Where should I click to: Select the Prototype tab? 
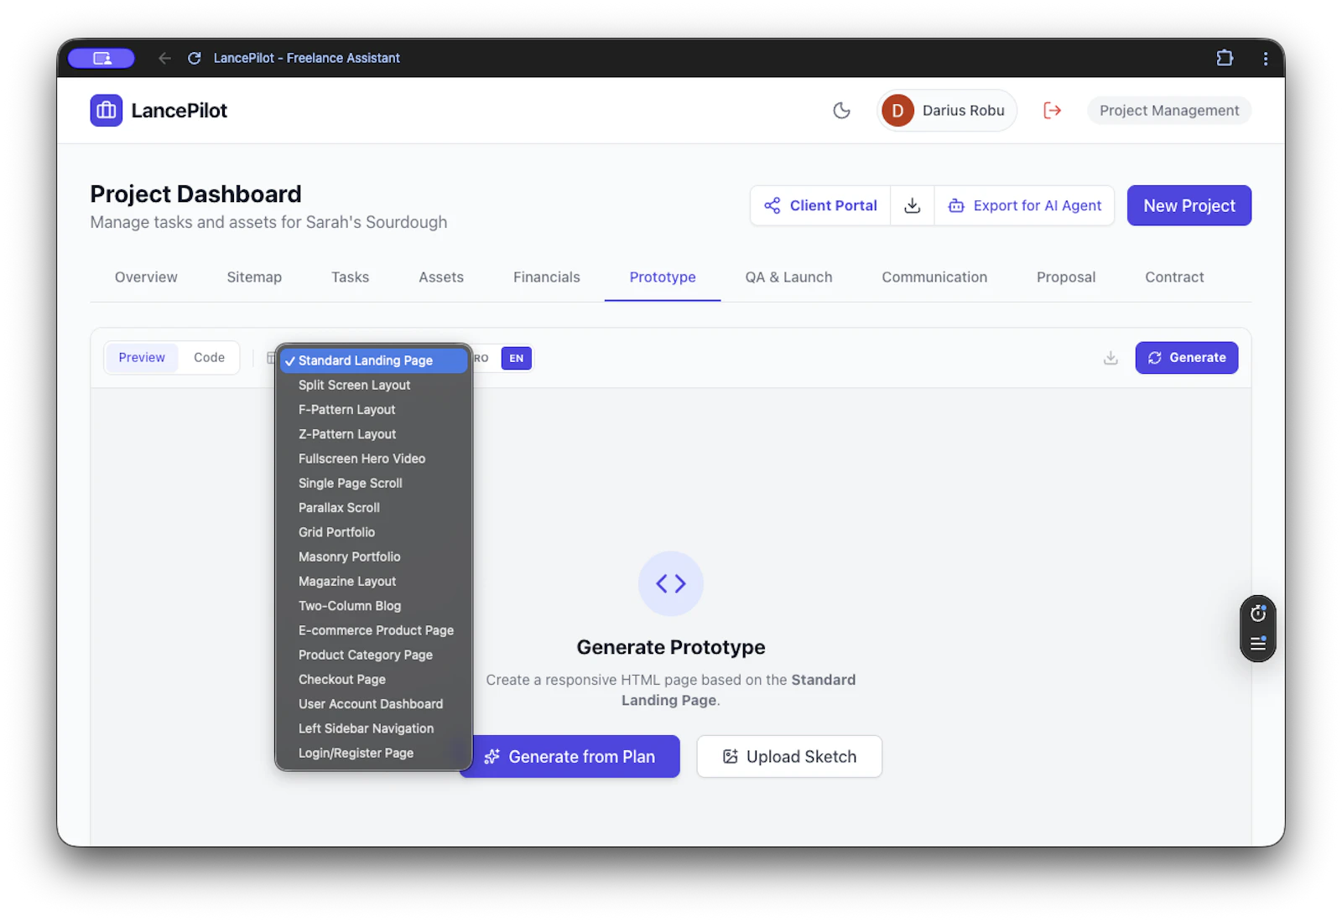(x=663, y=277)
